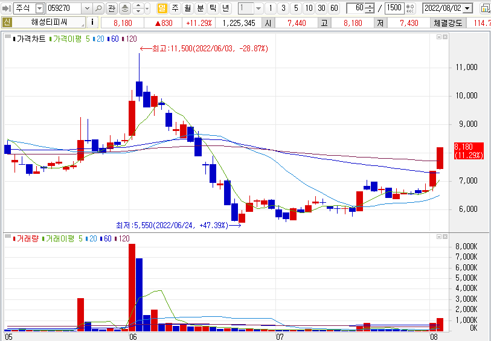The height and width of the screenshot is (341, 491).
Task: Click the chart settings icon at top right
Action: (x=486, y=8)
